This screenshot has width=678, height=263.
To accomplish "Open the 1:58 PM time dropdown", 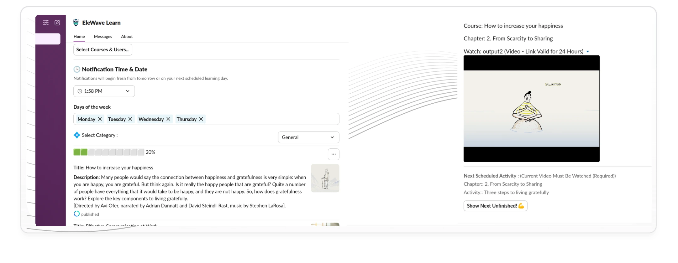I will 104,91.
